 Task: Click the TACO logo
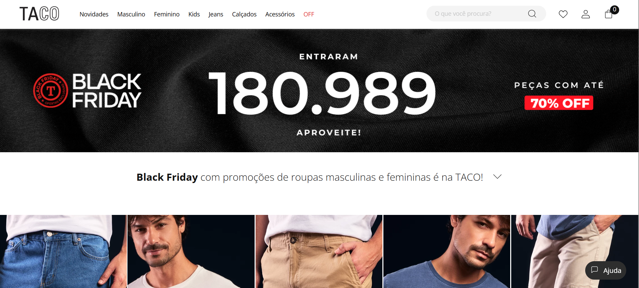(x=39, y=14)
